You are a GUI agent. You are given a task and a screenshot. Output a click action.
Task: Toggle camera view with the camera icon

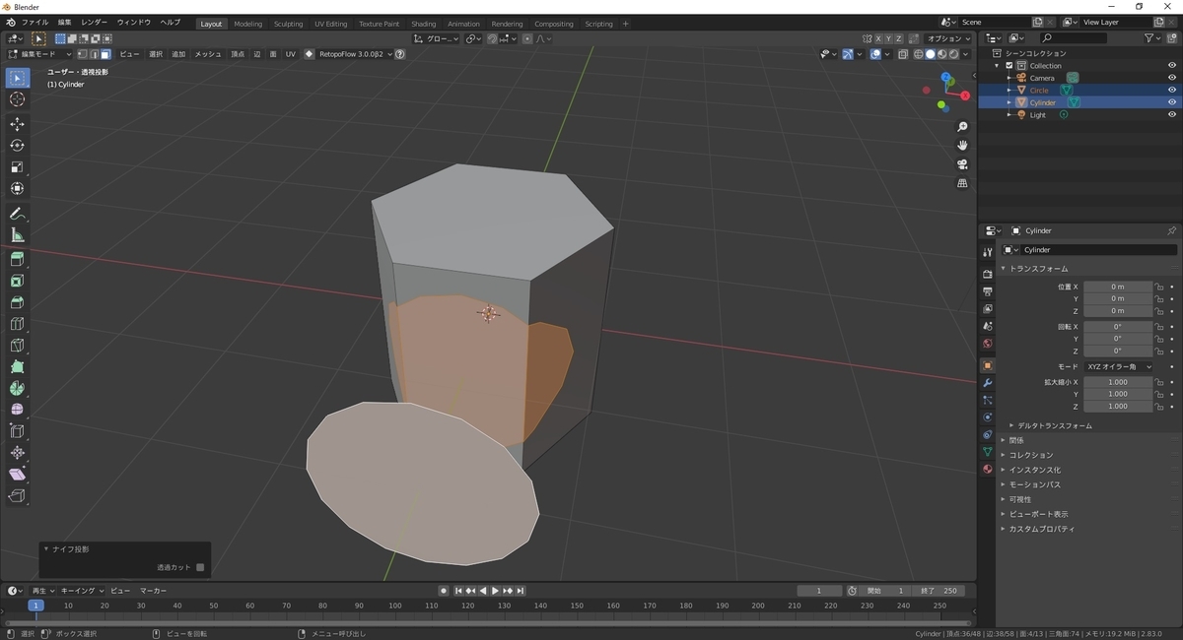(x=963, y=164)
